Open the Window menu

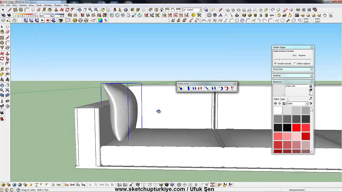[x=48, y=5]
